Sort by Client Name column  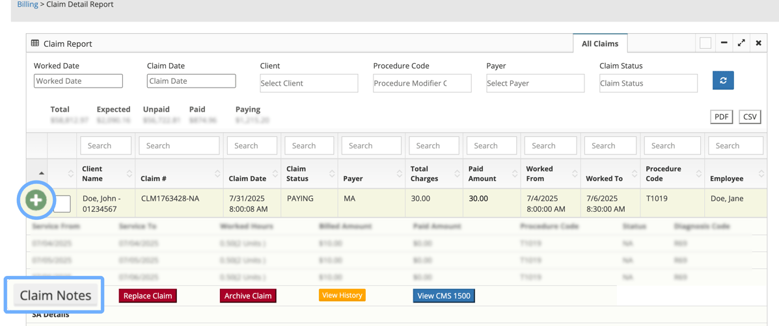(105, 173)
